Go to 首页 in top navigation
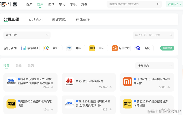This screenshot has height=115, width=183. tap(29, 4)
